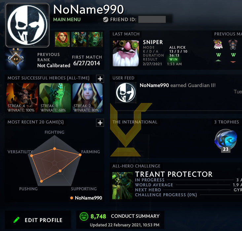The height and width of the screenshot is (231, 242).
Task: Click the Friend ID field
Action: click(152, 19)
